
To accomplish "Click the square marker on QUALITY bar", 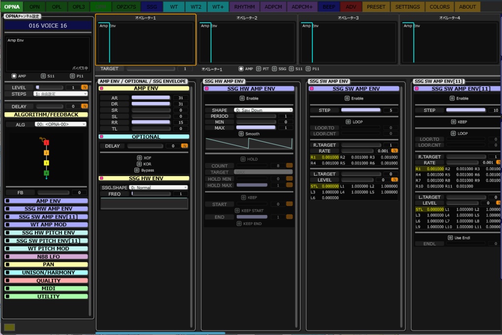I will 7,281.
